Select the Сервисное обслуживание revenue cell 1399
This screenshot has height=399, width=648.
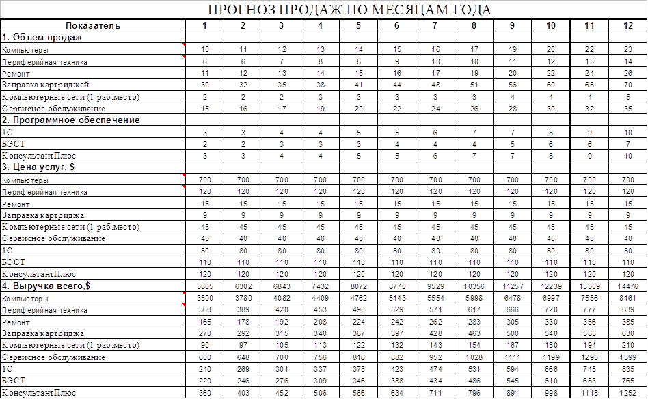coord(627,357)
